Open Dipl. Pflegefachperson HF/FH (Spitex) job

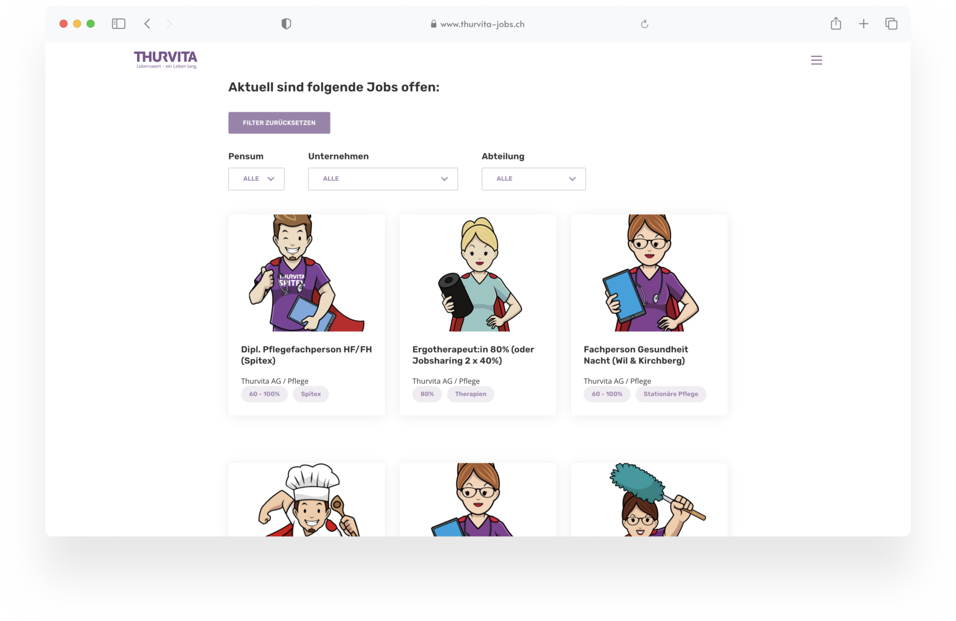click(307, 355)
